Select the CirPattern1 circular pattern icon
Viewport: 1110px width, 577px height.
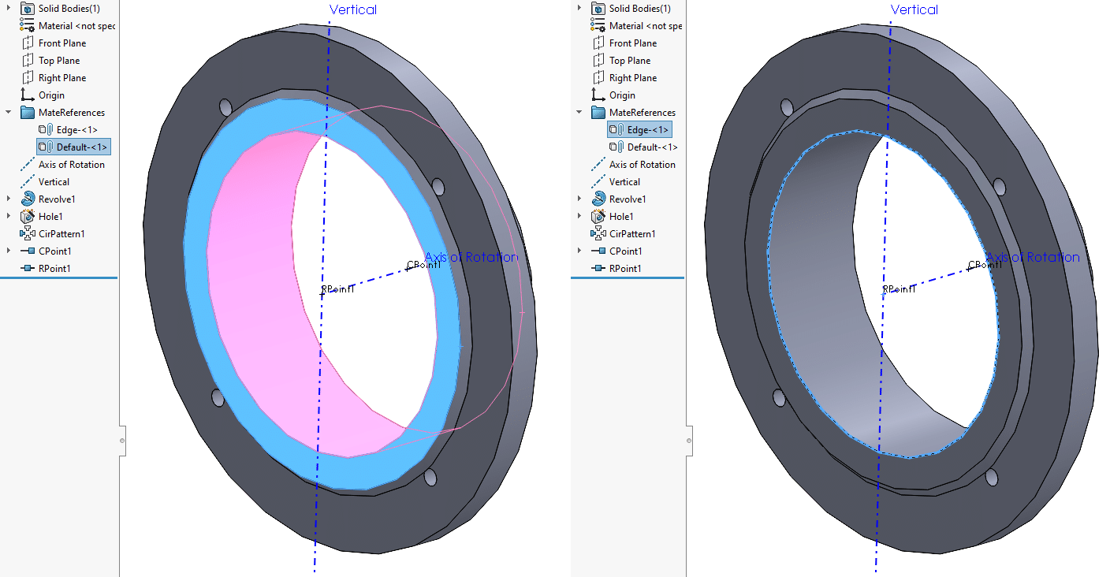pos(26,233)
